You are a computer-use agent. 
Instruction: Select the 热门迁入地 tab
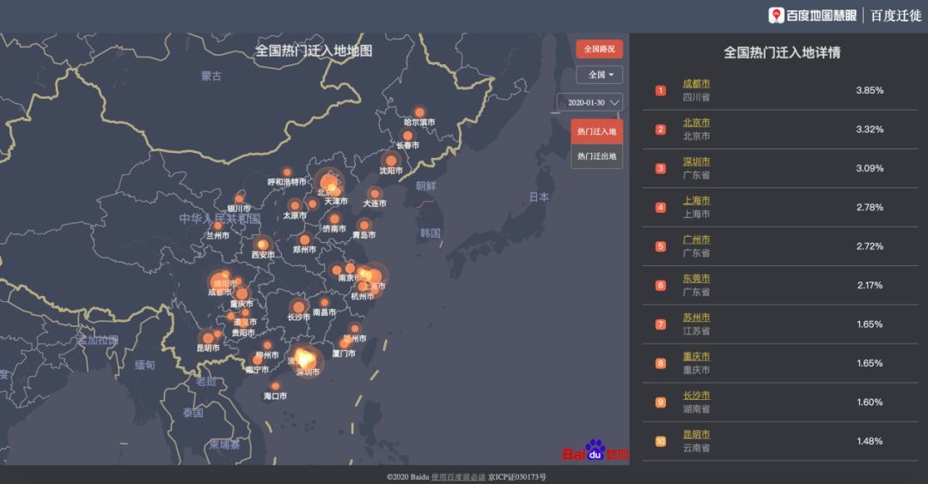(596, 131)
